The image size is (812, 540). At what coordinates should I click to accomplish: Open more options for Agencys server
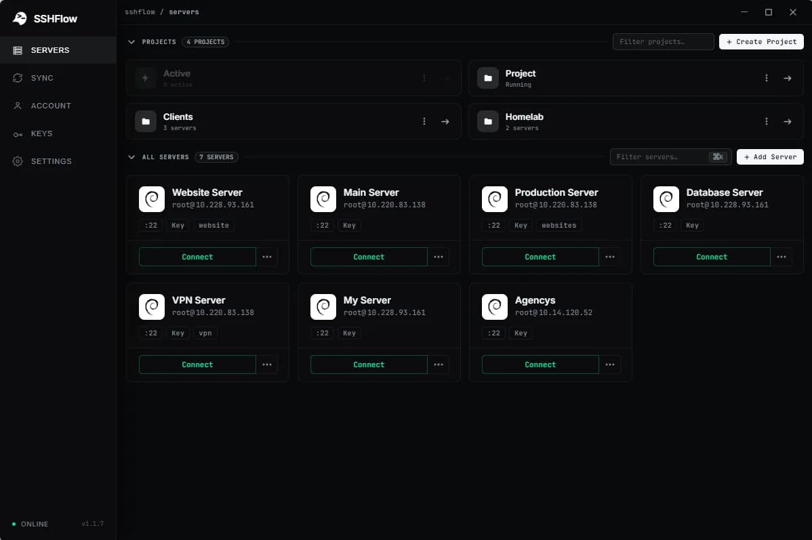pos(609,365)
